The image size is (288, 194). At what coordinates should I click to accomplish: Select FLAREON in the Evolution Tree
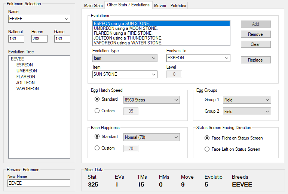(26, 77)
